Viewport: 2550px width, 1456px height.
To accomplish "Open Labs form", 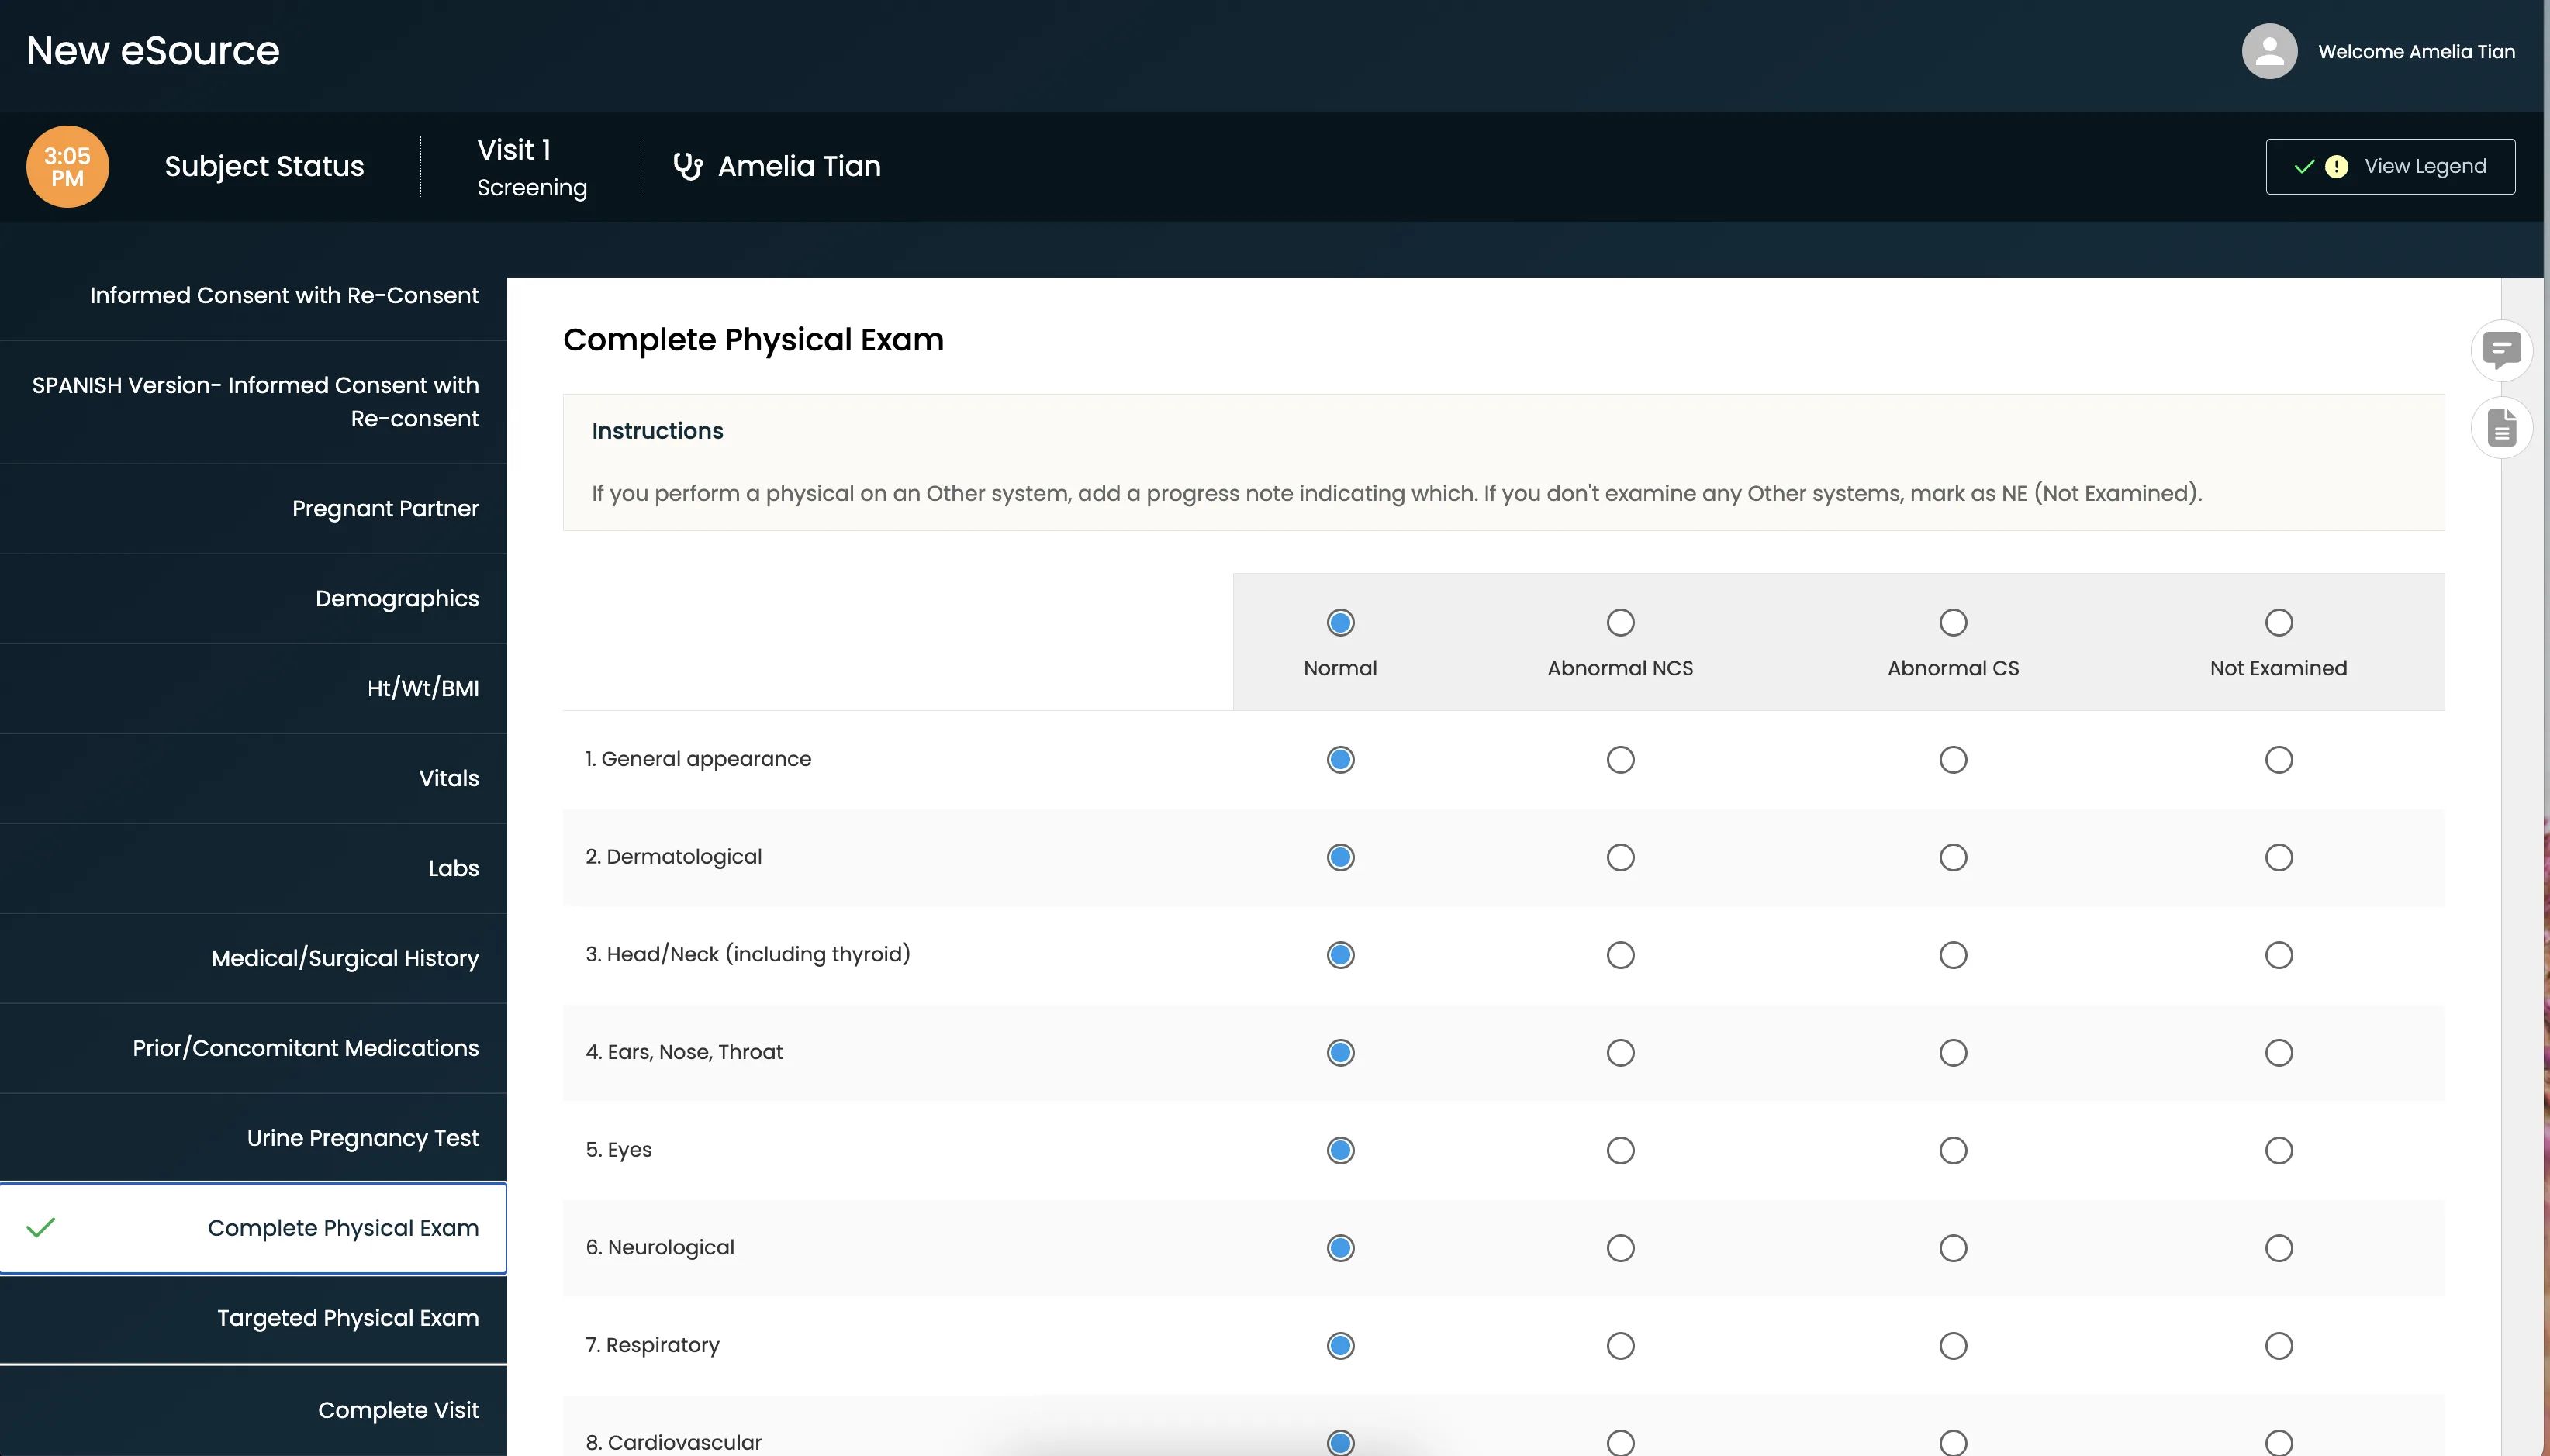I will 253,868.
